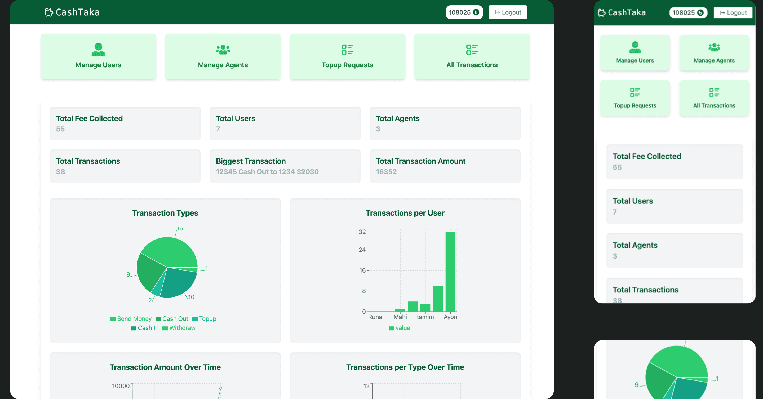Click the Transactions per Type Over Time title
This screenshot has width=763, height=399.
pos(405,367)
